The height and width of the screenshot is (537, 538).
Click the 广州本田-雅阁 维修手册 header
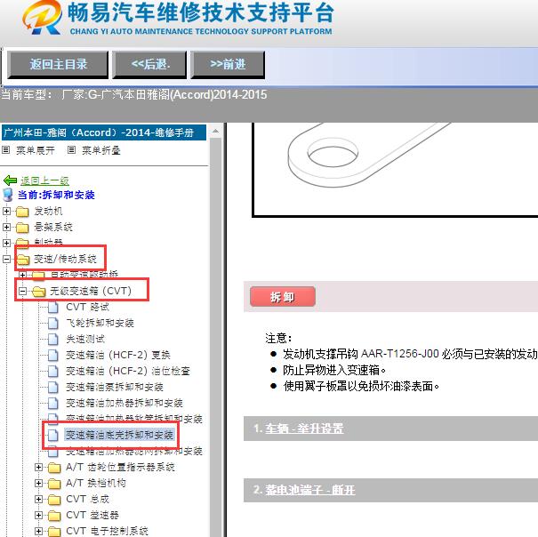click(x=104, y=132)
